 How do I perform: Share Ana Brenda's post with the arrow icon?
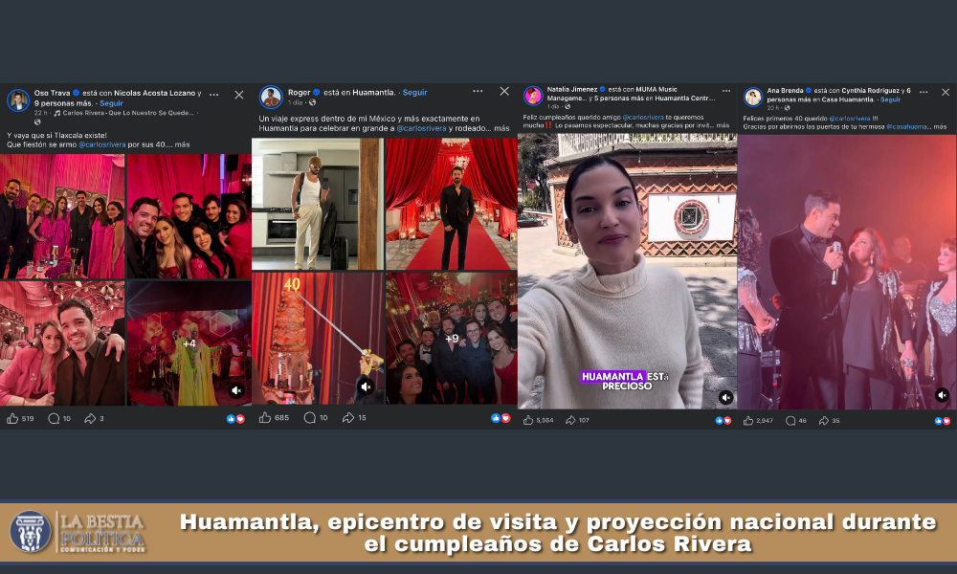pos(822,420)
